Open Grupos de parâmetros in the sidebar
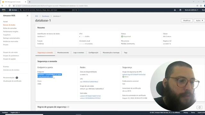 [11, 56]
